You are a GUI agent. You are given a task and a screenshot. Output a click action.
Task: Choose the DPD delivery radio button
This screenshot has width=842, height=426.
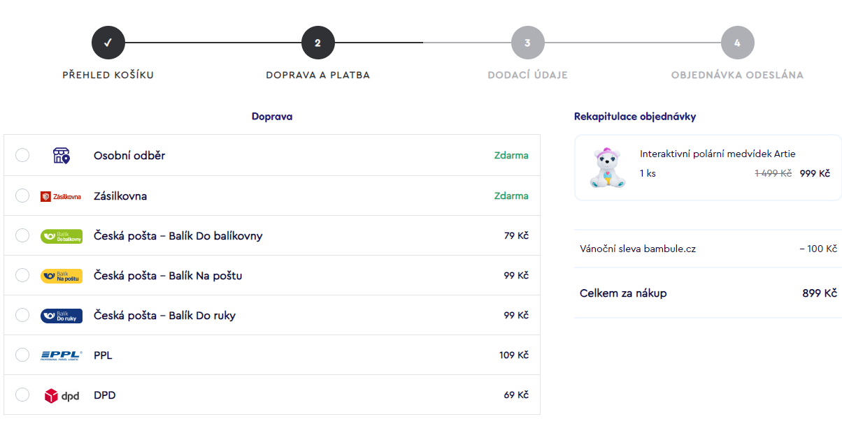22,395
